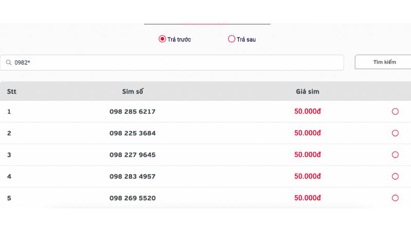Click the 50.000đ price in row 1
This screenshot has width=411, height=231.
[308, 111]
